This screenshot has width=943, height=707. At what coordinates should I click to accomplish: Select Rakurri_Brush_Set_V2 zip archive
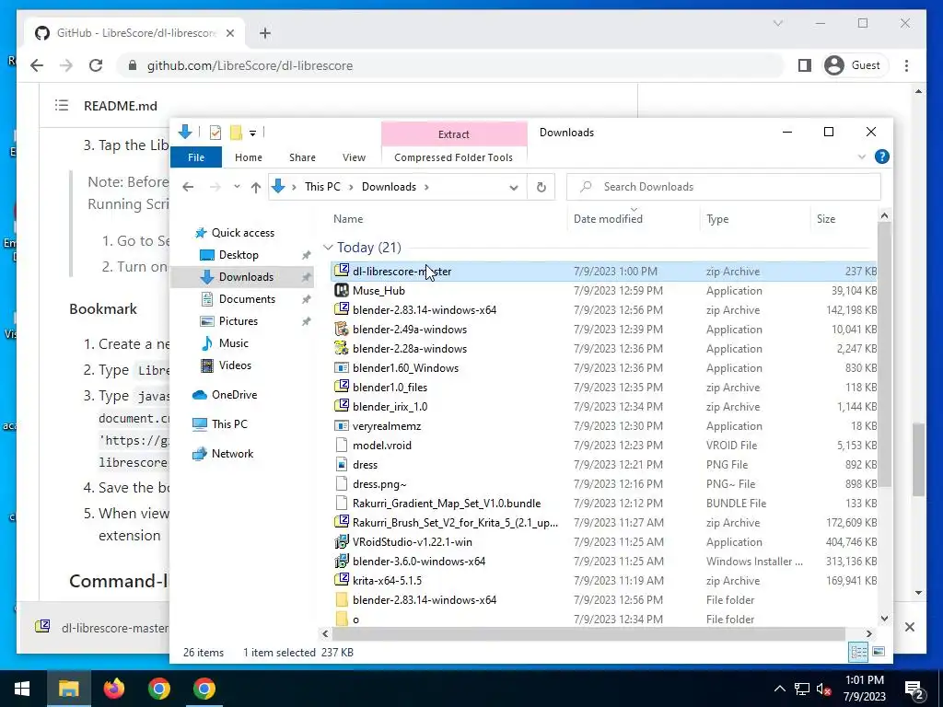(x=604, y=523)
